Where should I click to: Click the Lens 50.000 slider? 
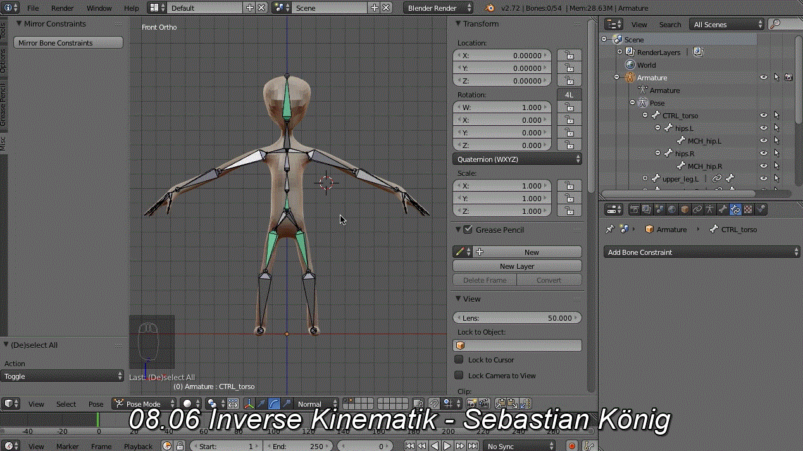tap(517, 318)
